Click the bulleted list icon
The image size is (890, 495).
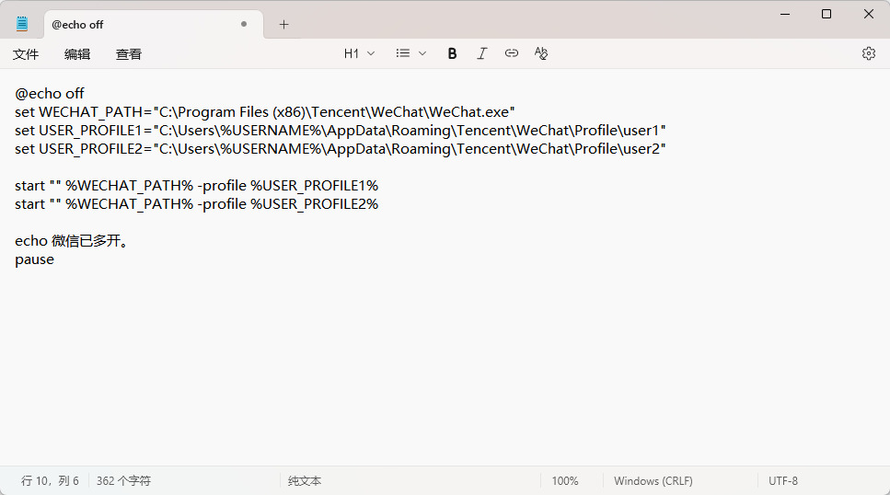coord(403,52)
